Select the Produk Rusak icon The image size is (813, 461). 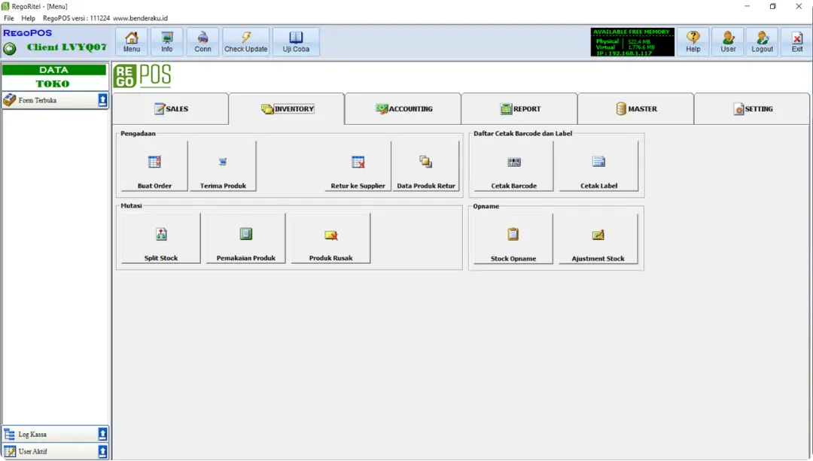click(x=330, y=238)
